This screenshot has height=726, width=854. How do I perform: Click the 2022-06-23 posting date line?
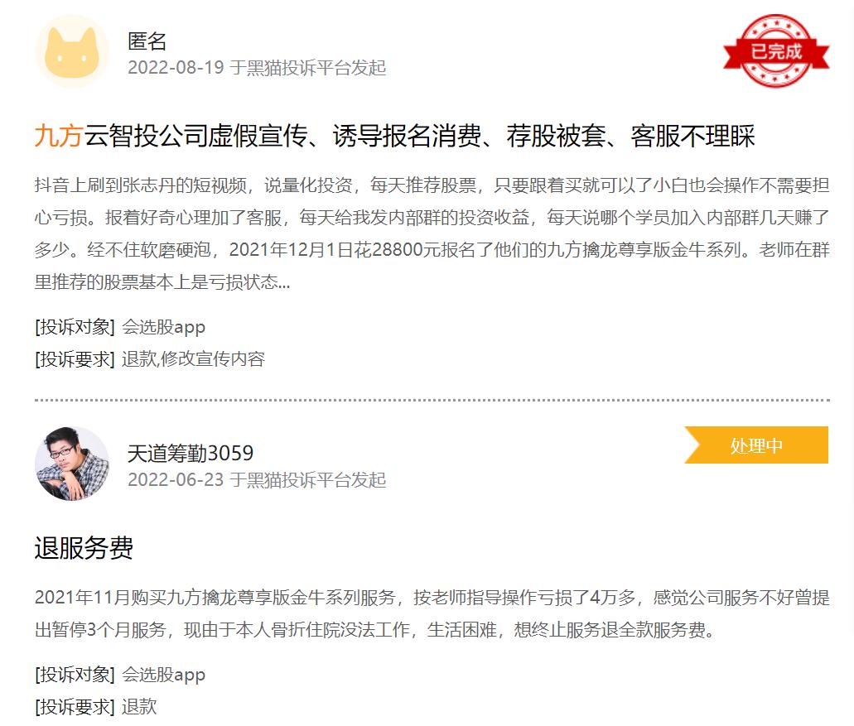[257, 479]
